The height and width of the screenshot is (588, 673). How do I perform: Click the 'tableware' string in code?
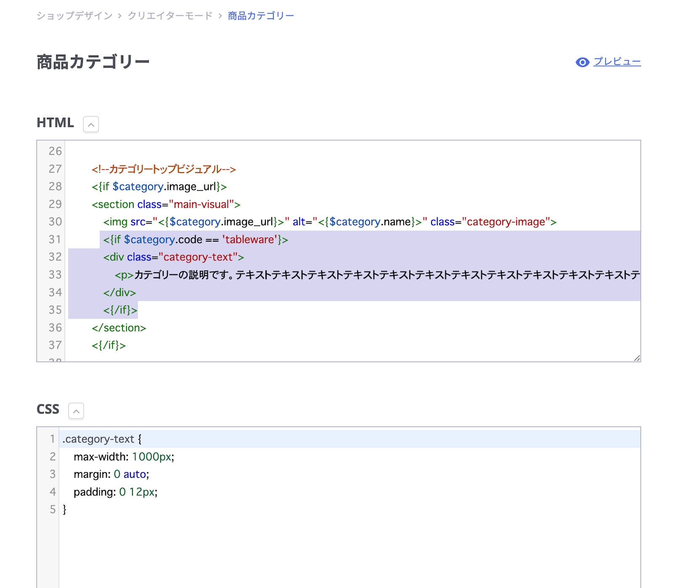pyautogui.click(x=249, y=240)
